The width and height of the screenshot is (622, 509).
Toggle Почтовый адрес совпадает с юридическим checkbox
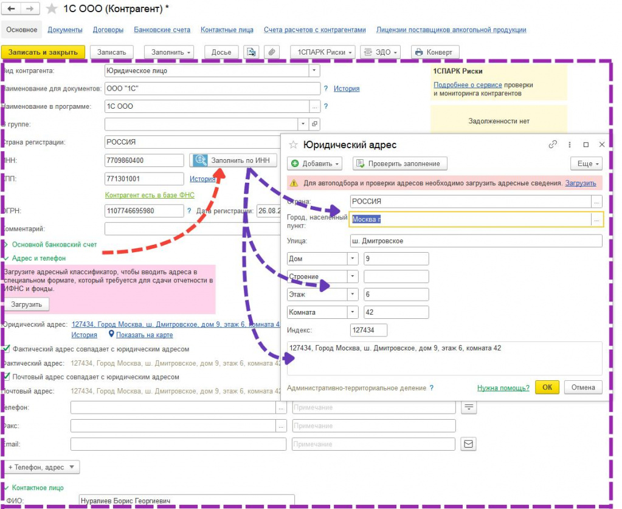[x=6, y=377]
